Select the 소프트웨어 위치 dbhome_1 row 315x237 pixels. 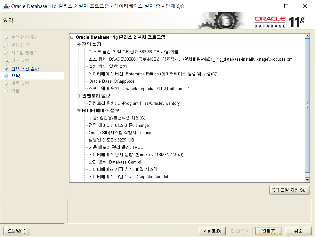139,88
